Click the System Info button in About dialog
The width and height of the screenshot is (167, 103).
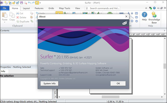50,83
